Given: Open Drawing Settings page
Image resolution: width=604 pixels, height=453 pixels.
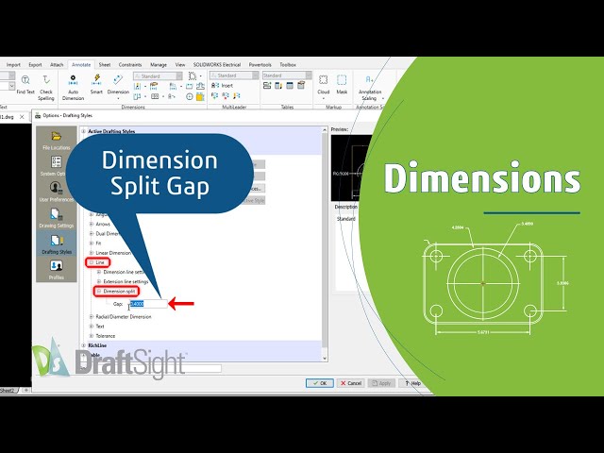Looking at the screenshot, I should (57, 218).
